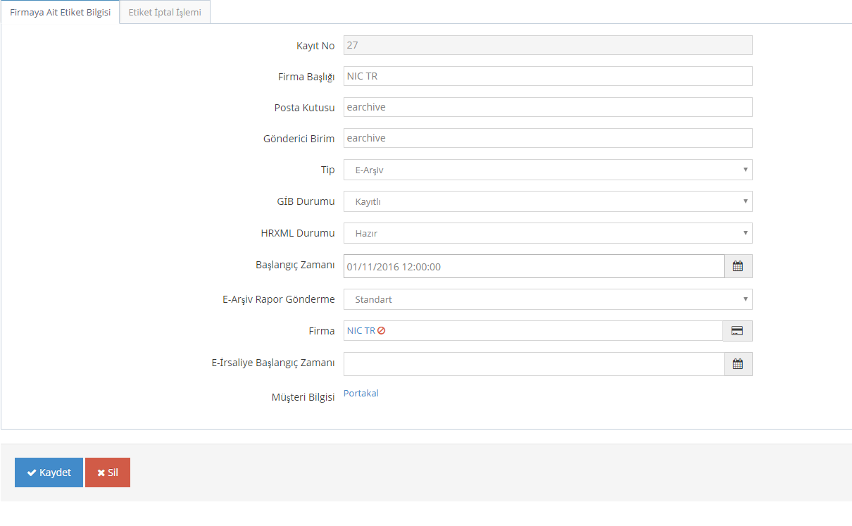The width and height of the screenshot is (852, 526).
Task: Focus the empty E-İrsaliye Başlangıç Zamanı field
Action: [x=533, y=364]
